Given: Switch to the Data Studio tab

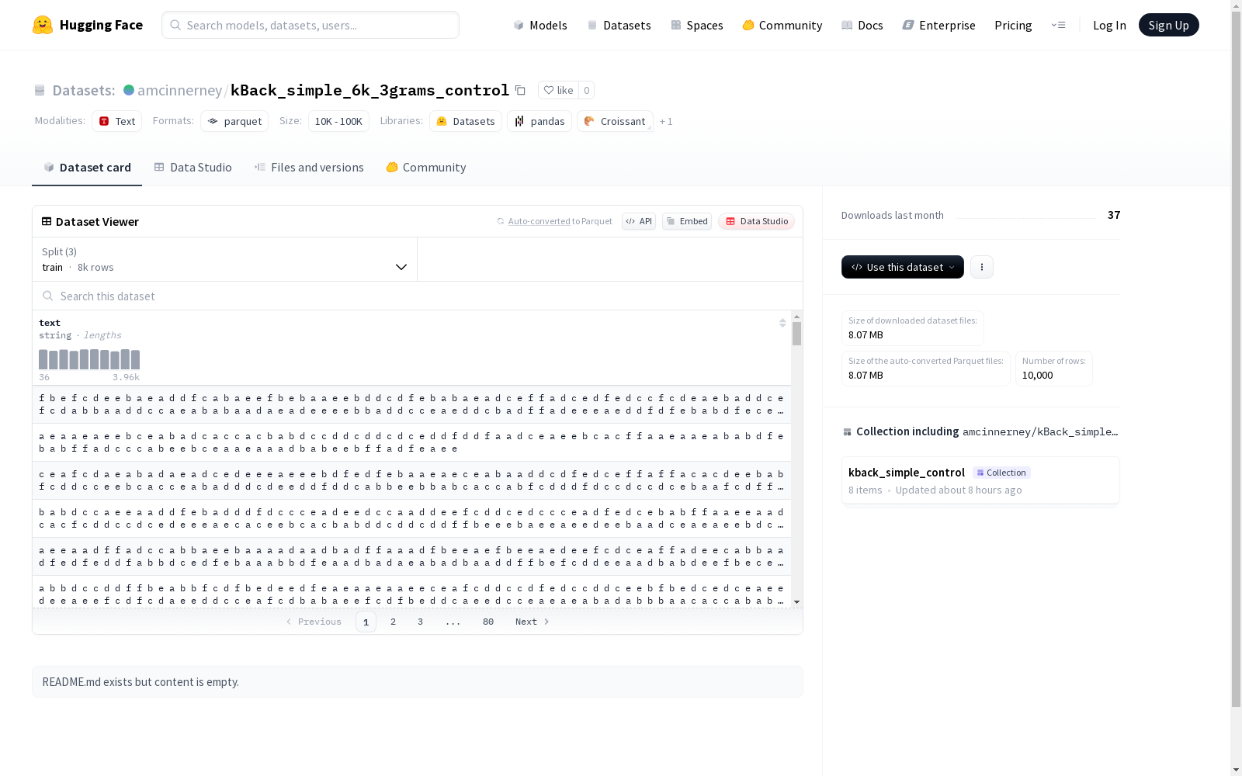Looking at the screenshot, I should point(193,168).
